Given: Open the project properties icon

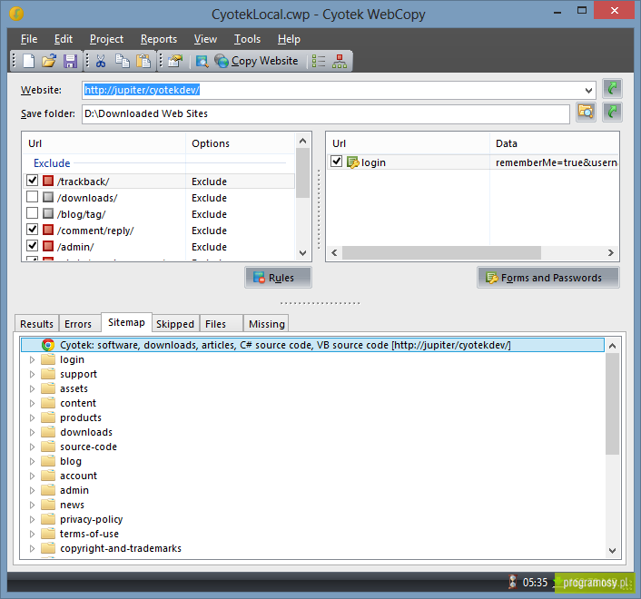Looking at the screenshot, I should 175,61.
